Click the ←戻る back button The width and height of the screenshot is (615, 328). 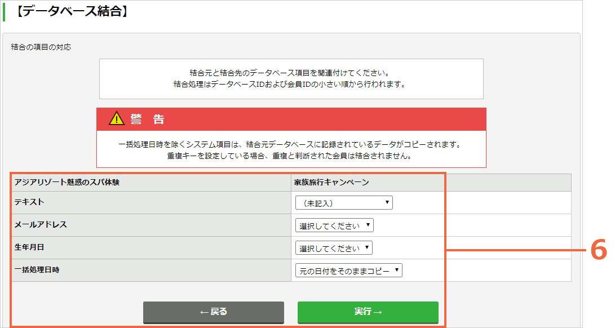[x=214, y=312]
